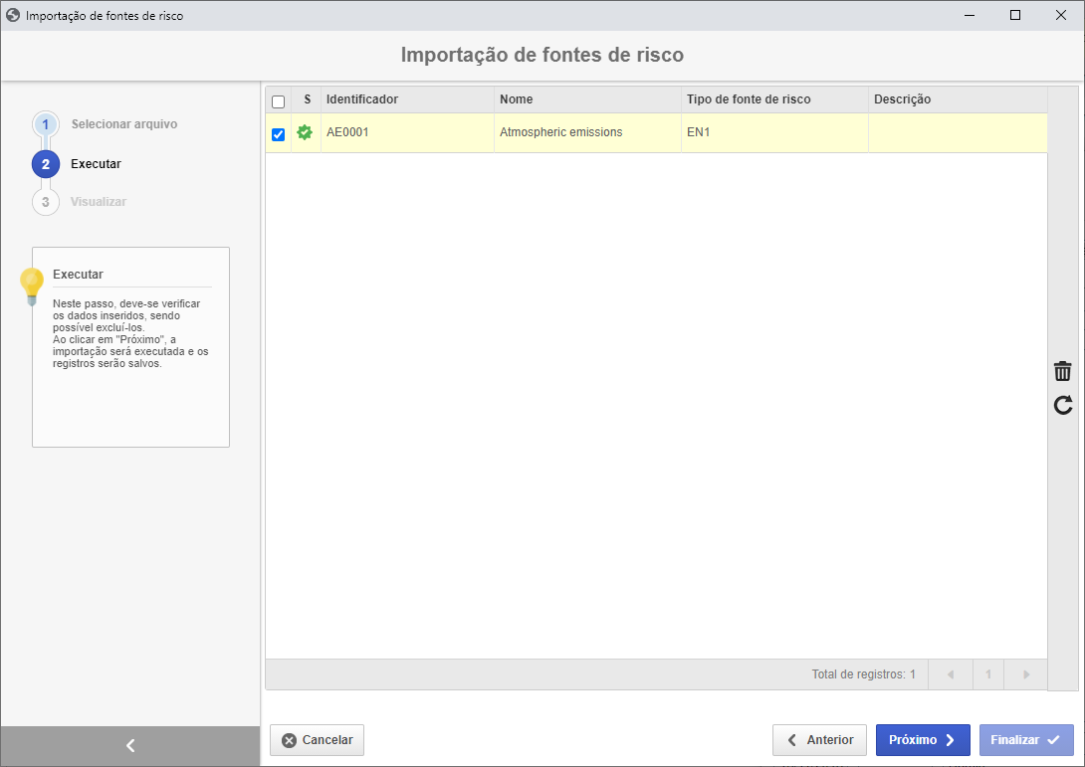
Task: Click the green status badge for AE0001
Action: point(305,132)
